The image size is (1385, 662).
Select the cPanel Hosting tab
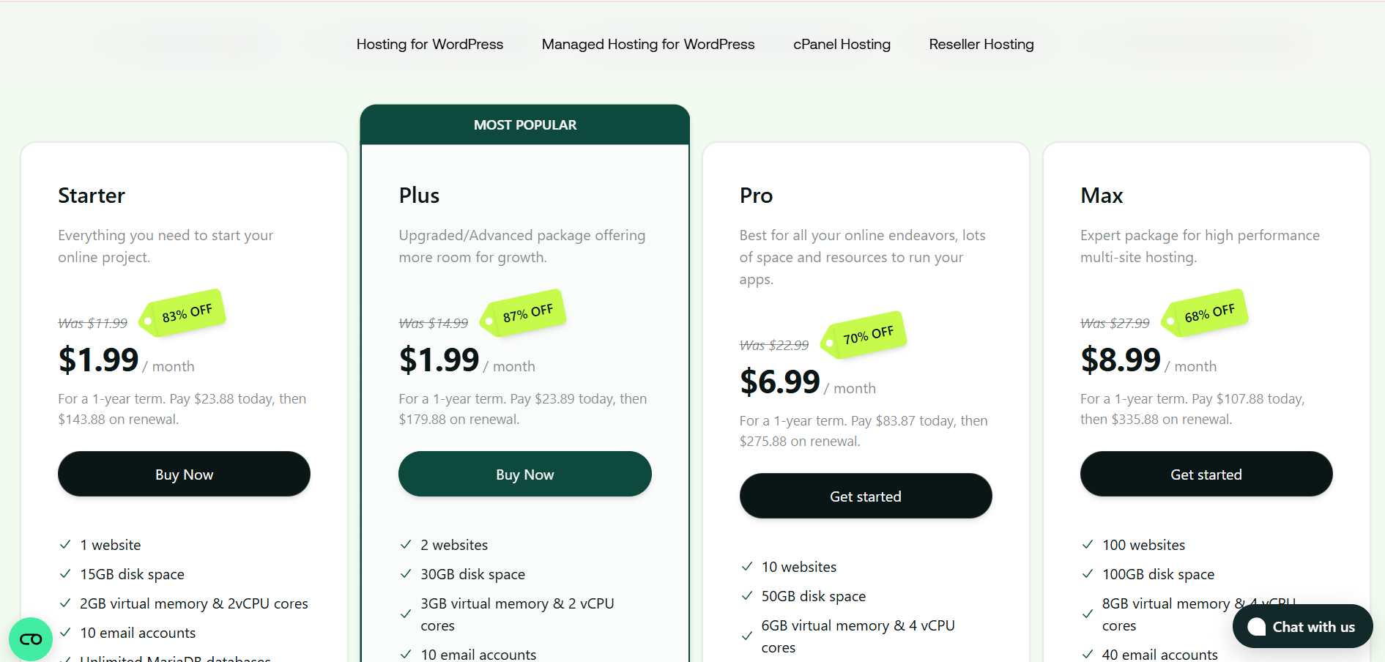[x=842, y=44]
